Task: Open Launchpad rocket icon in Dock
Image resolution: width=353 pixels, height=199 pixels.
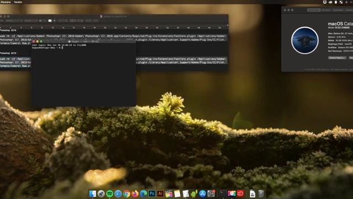Action: (101, 193)
